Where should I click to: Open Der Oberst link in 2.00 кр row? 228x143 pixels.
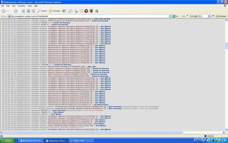click(x=56, y=114)
